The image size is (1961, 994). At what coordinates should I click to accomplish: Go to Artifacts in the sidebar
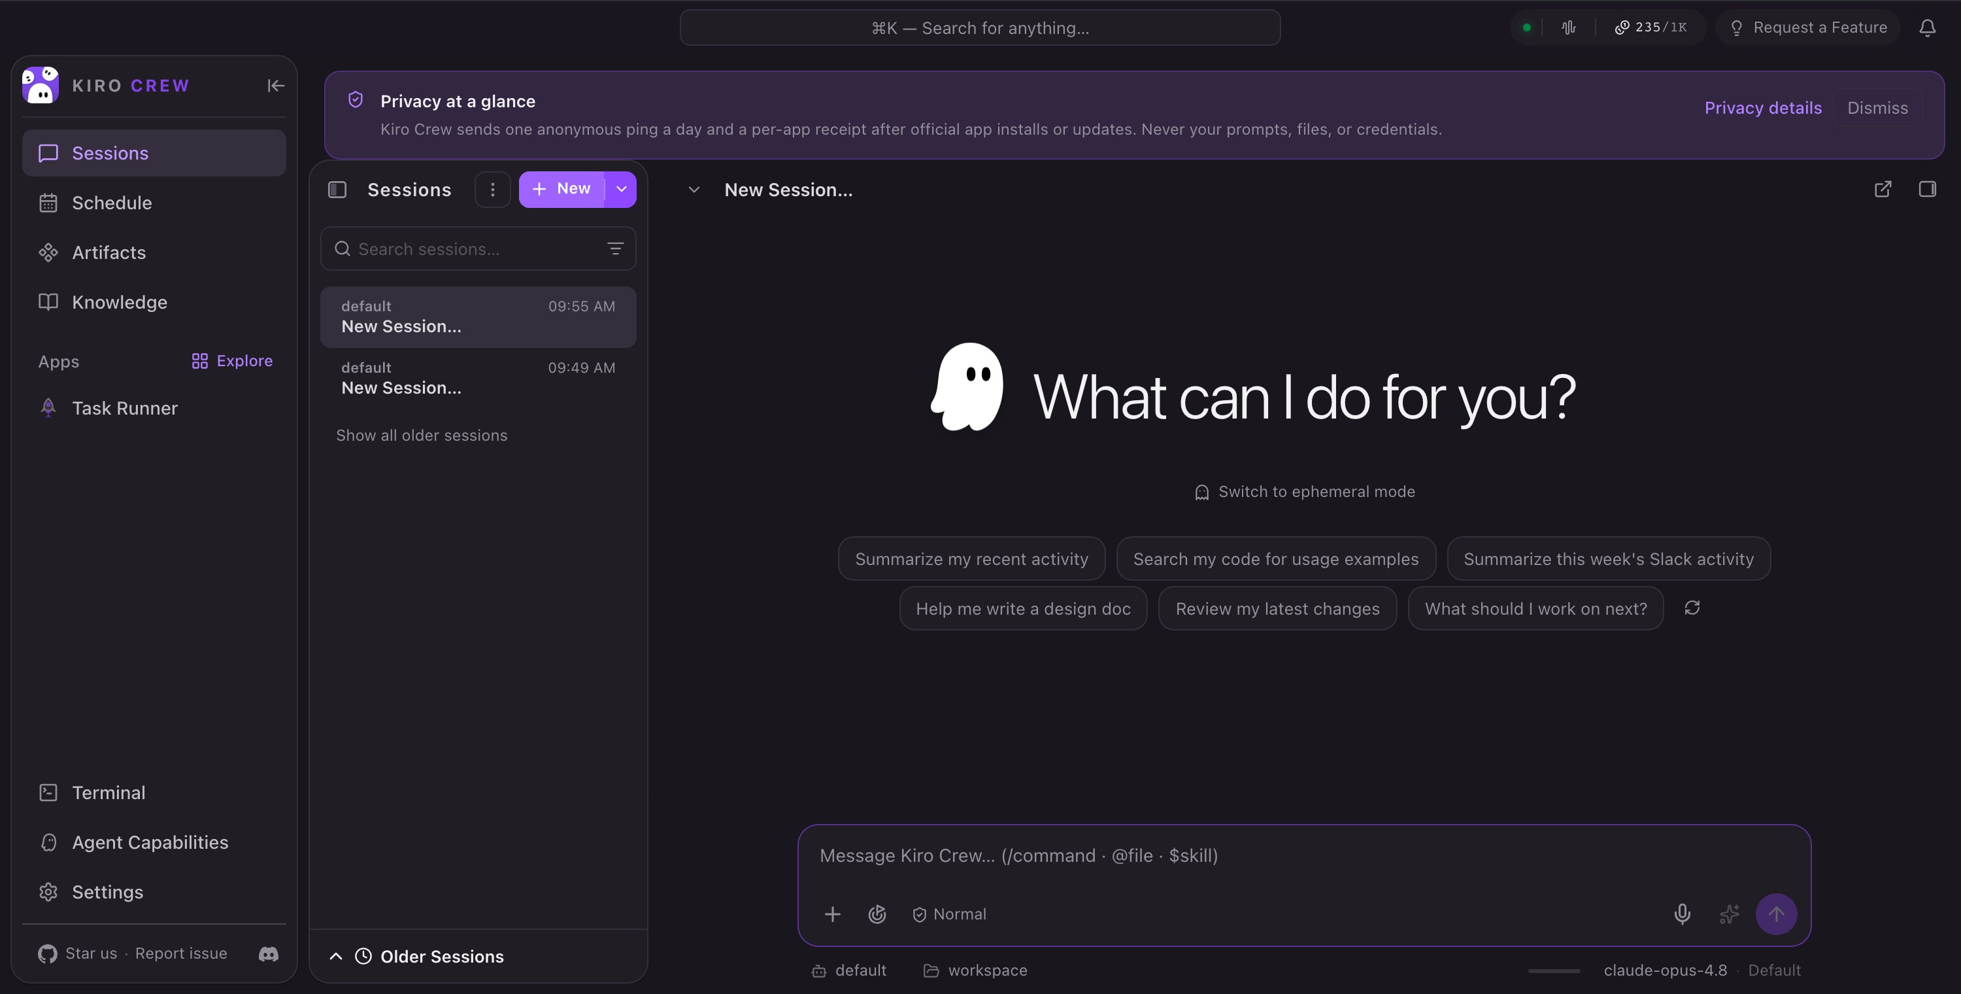(x=154, y=252)
